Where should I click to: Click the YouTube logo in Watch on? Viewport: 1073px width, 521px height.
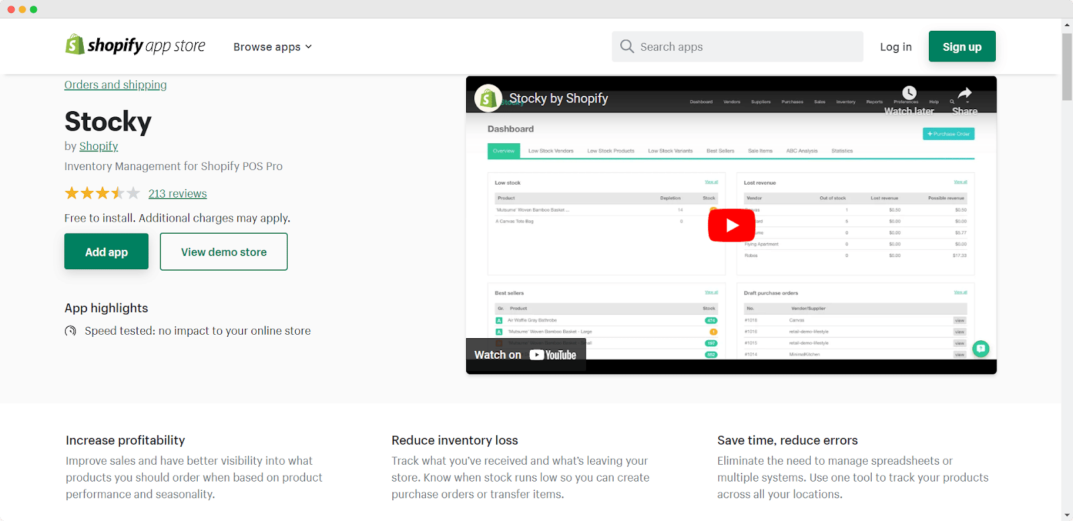[553, 355]
